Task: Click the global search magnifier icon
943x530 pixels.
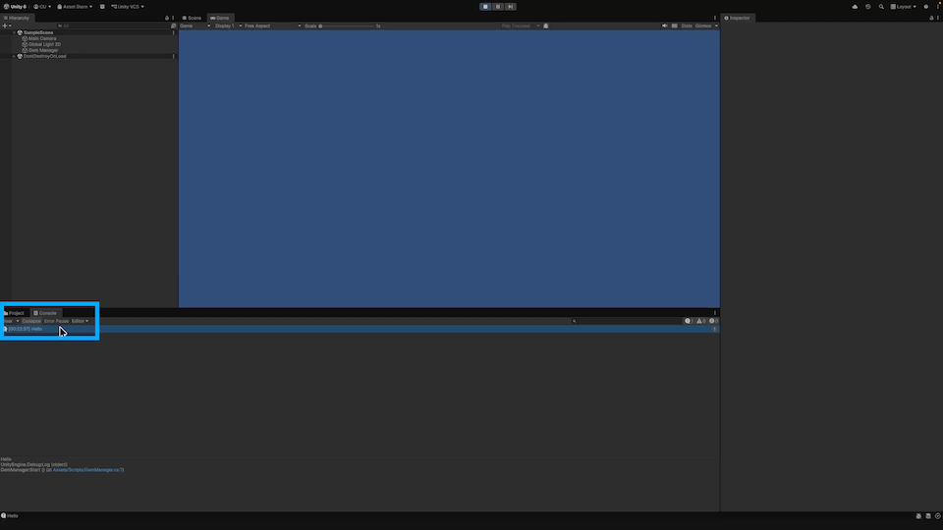Action: pyautogui.click(x=881, y=7)
